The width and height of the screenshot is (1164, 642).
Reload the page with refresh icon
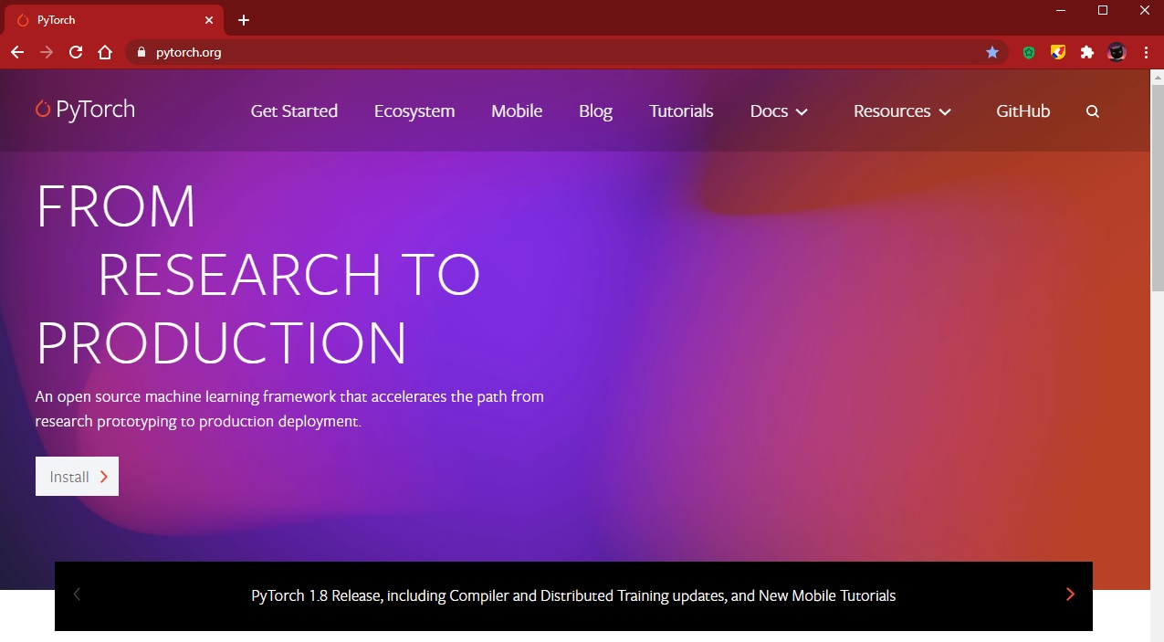[x=76, y=53]
